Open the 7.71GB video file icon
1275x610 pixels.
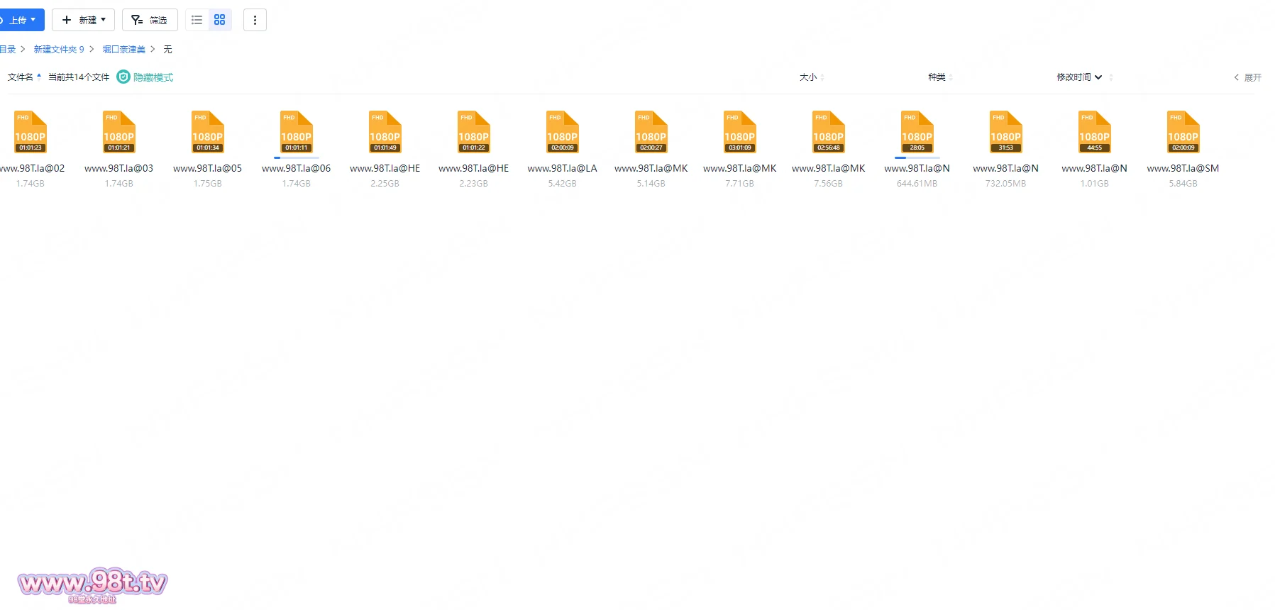739,133
